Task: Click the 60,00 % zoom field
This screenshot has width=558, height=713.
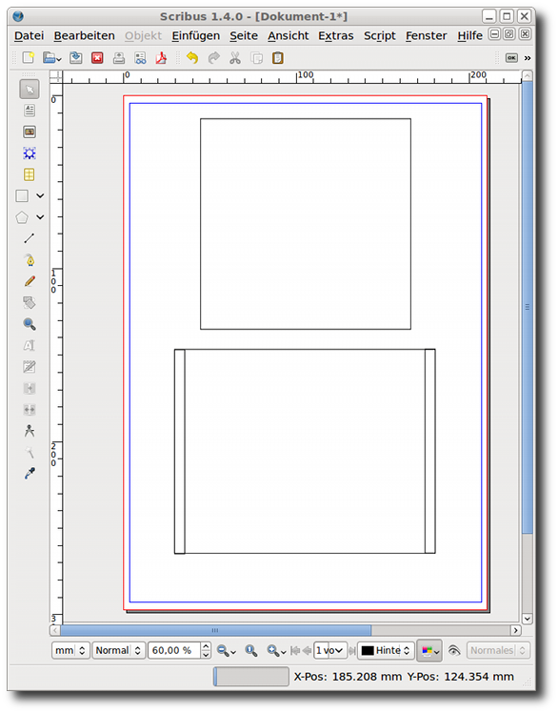Action: [x=174, y=651]
